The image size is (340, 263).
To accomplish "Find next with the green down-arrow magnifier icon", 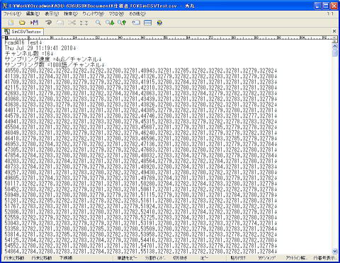I will pos(110,23).
